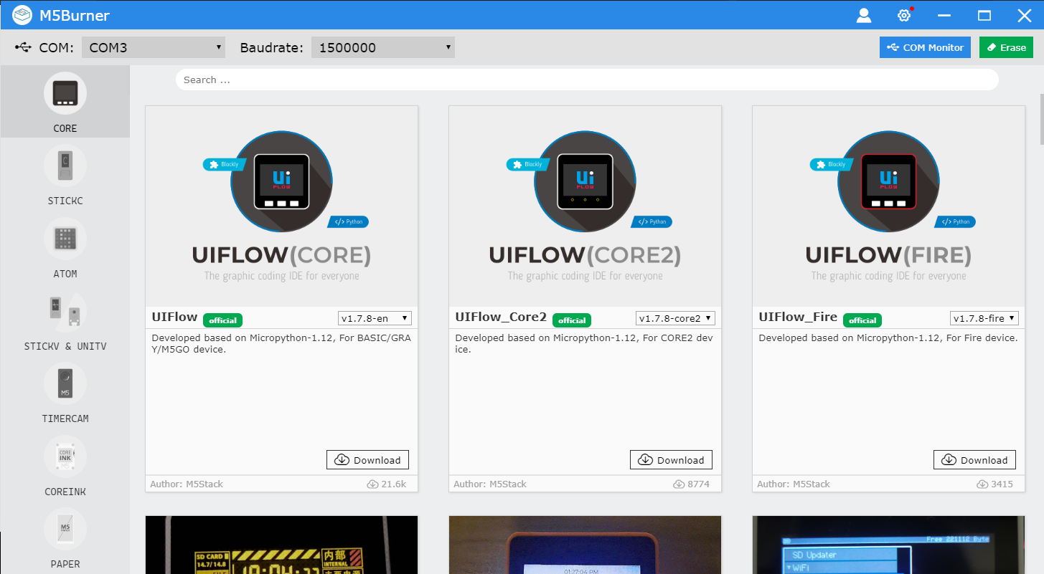Image resolution: width=1044 pixels, height=574 pixels.
Task: Open the Baudrate dropdown 1500000
Action: [x=383, y=47]
